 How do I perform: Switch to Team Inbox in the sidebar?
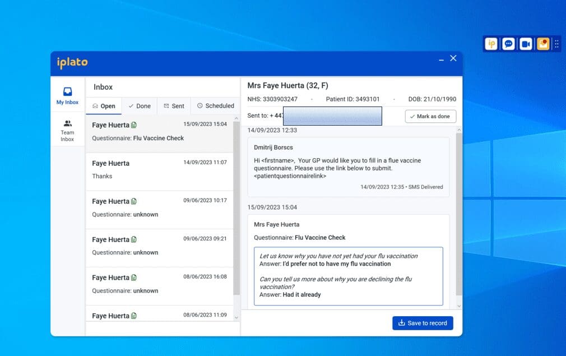67,131
